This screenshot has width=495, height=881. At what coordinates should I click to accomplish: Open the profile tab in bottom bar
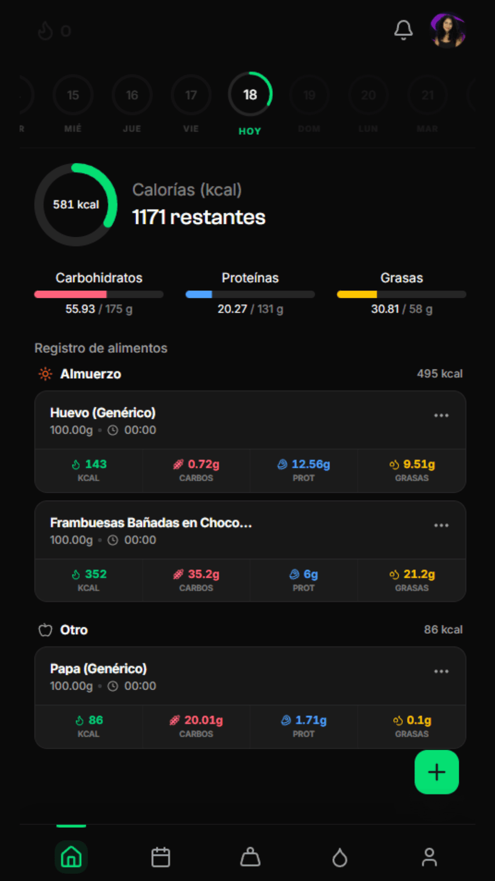tap(429, 857)
